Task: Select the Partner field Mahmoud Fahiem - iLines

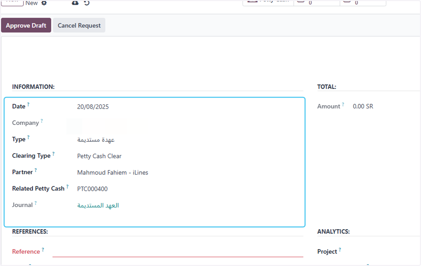Action: (113, 173)
